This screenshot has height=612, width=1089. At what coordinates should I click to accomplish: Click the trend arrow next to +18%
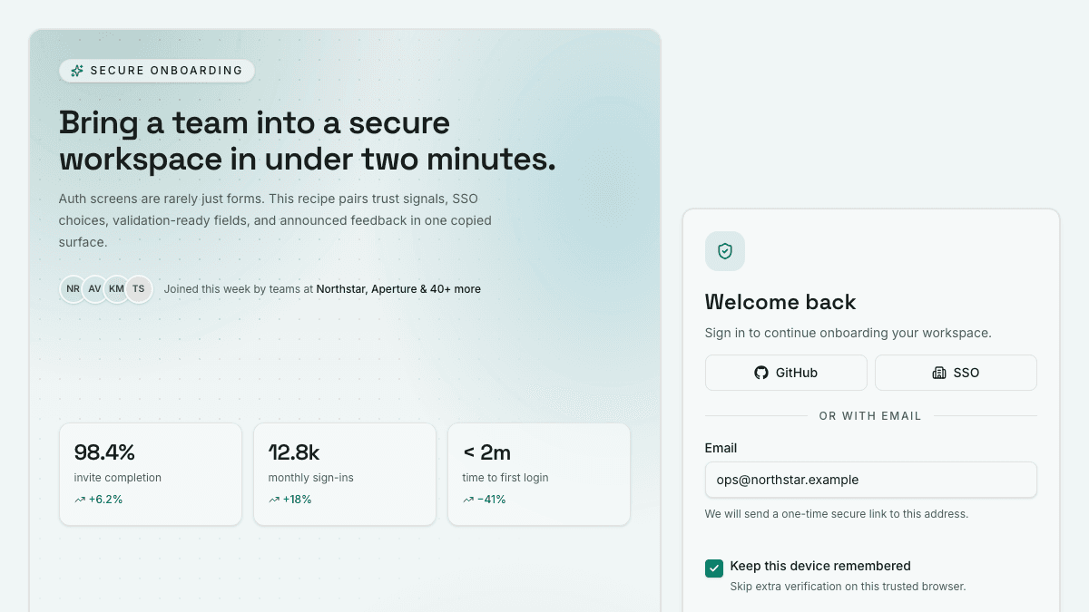[x=274, y=500]
